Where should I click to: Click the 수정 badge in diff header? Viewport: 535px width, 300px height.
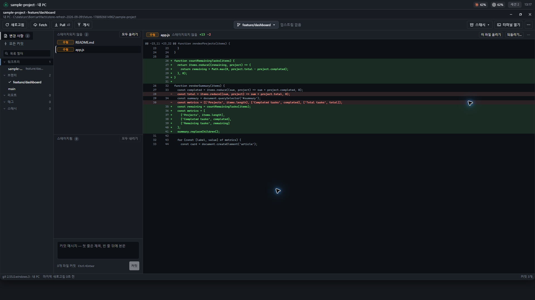[152, 35]
